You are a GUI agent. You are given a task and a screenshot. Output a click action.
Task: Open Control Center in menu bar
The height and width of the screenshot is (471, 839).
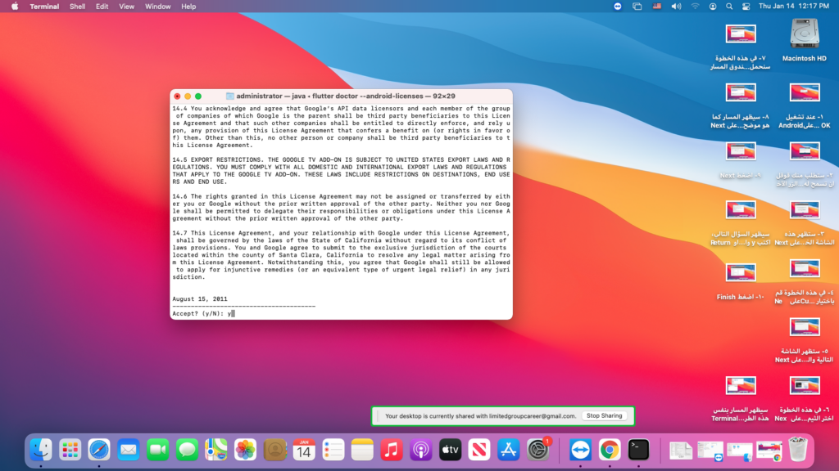[746, 7]
